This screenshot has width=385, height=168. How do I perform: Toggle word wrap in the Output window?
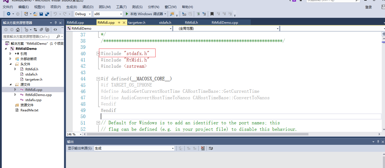point(211,148)
